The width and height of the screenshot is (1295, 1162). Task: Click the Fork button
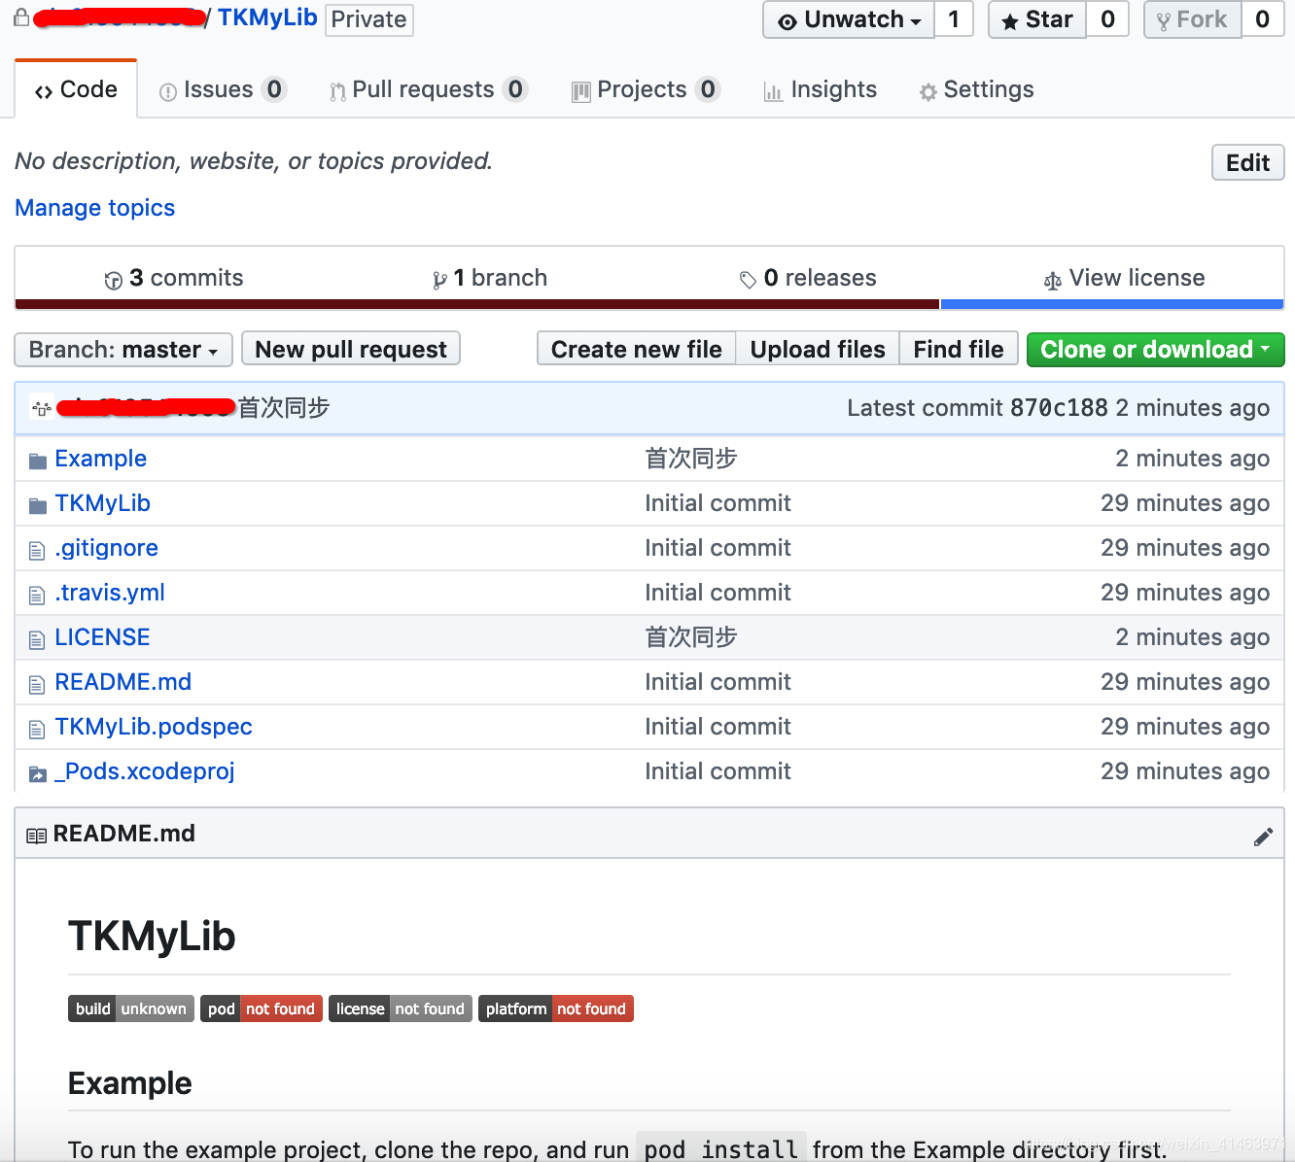(1193, 19)
